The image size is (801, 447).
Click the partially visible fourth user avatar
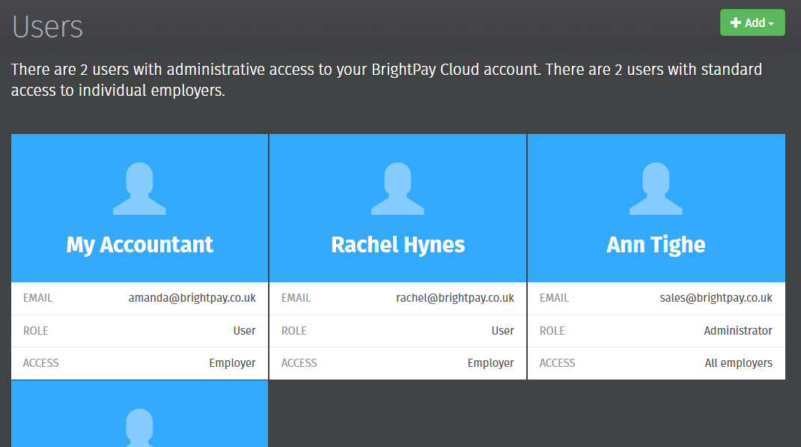pyautogui.click(x=139, y=428)
